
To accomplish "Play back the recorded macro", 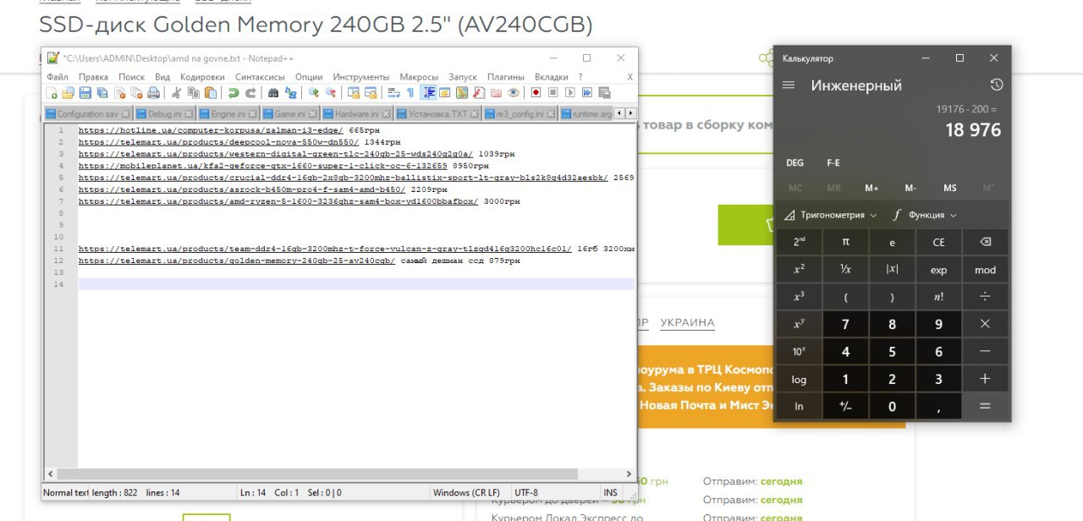I will 569,93.
